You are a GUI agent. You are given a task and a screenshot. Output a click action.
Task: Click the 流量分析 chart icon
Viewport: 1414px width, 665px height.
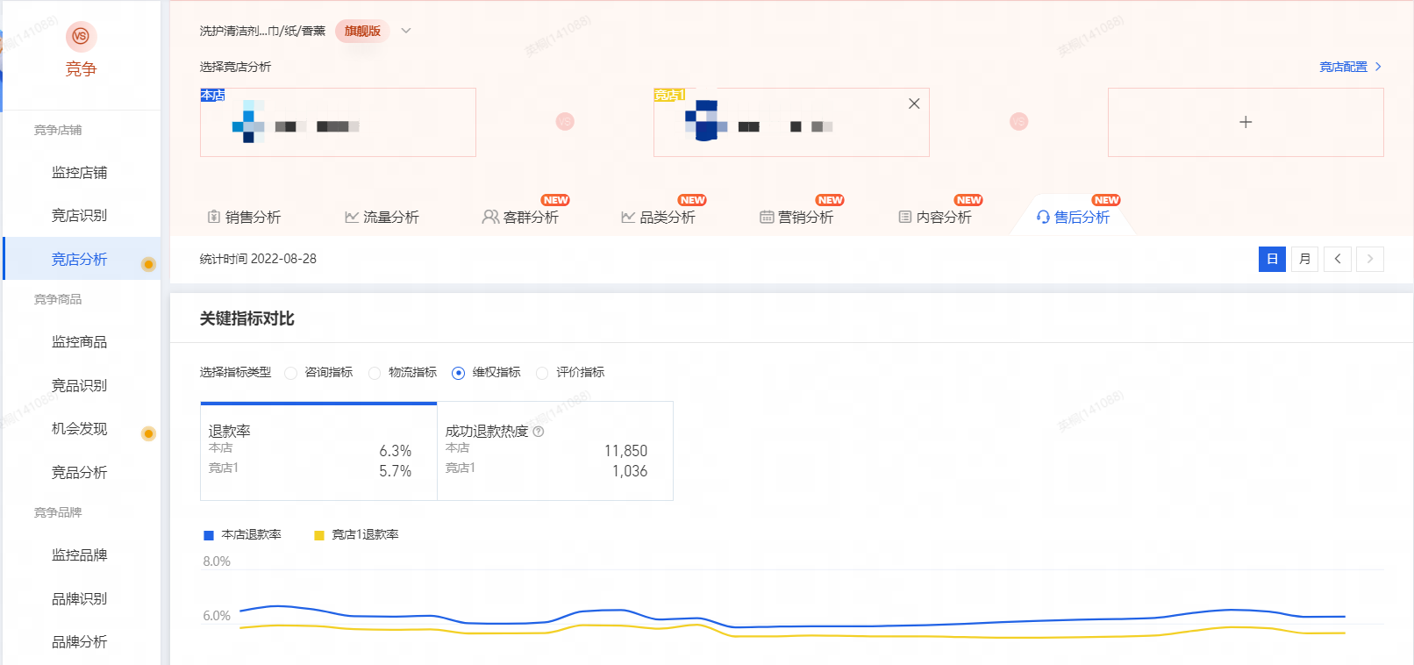click(x=352, y=217)
